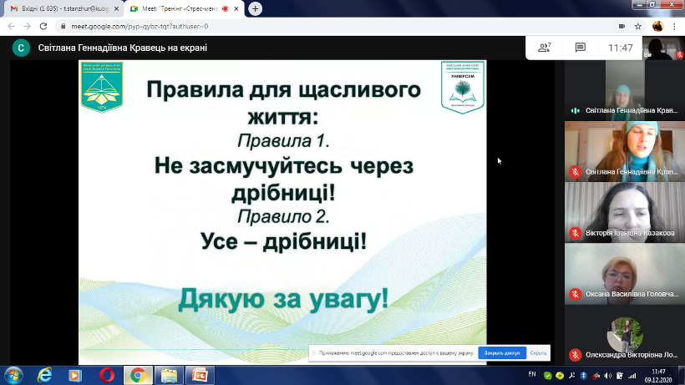Image resolution: width=685 pixels, height=385 pixels.
Task: Open the Chrome menu (three dots)
Action: point(676,26)
